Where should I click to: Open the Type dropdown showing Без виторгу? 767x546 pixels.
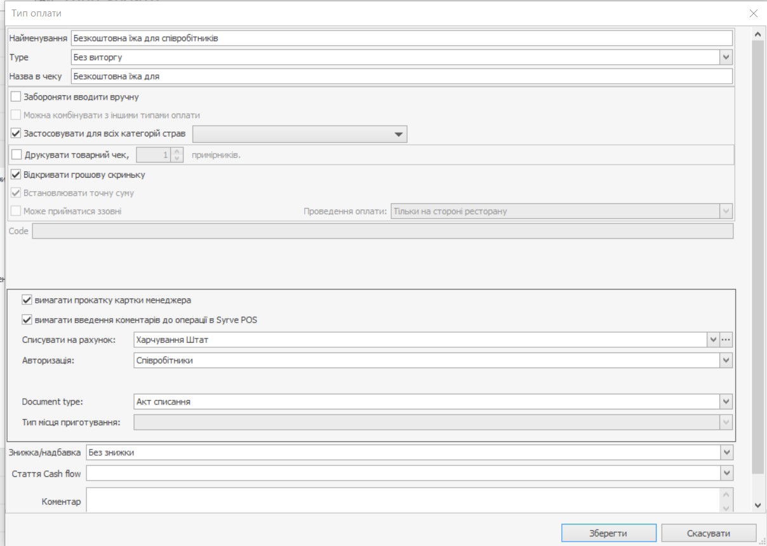tap(726, 58)
